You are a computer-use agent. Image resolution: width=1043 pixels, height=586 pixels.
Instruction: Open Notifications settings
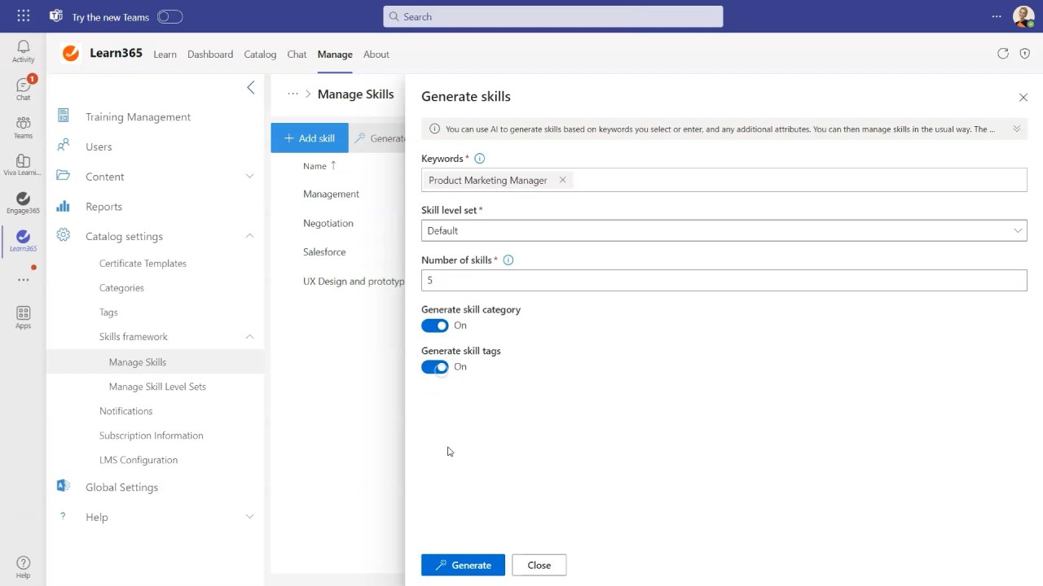point(125,411)
